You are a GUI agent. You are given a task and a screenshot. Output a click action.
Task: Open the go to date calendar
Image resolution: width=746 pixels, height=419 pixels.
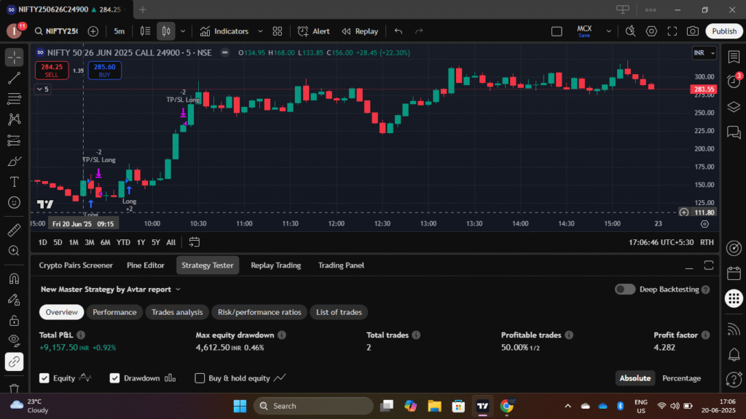(194, 242)
